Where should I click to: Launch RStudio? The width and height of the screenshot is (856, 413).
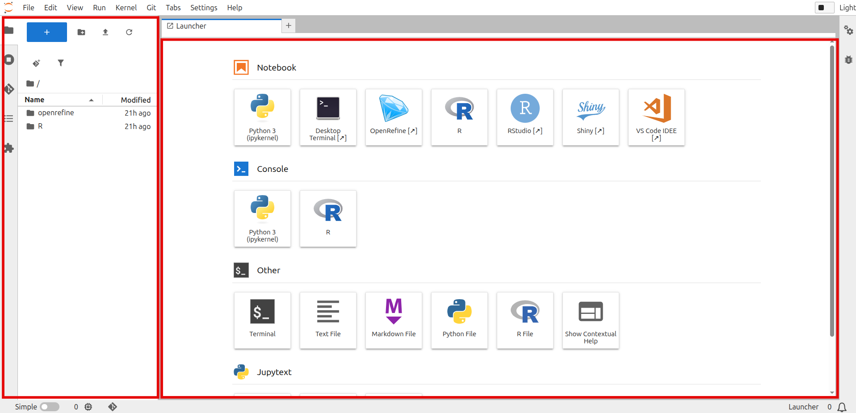(525, 117)
